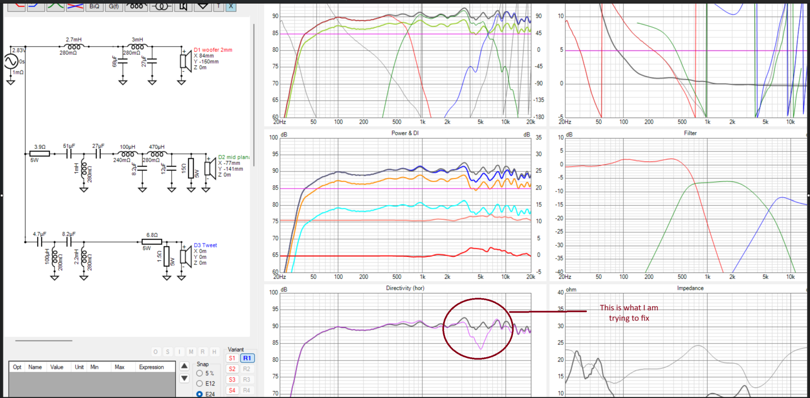
Task: Click the Impedance chart title
Action: pyautogui.click(x=690, y=288)
